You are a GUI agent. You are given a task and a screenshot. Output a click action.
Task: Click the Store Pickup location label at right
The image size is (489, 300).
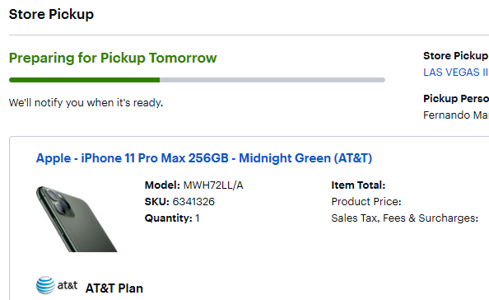pyautogui.click(x=455, y=56)
